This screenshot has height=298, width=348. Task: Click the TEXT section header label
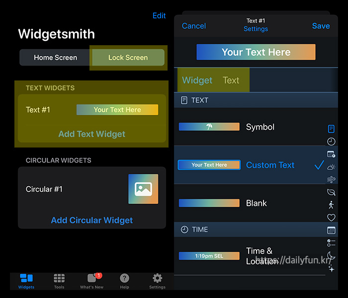click(x=200, y=100)
